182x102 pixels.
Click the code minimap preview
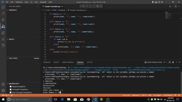click(168, 15)
